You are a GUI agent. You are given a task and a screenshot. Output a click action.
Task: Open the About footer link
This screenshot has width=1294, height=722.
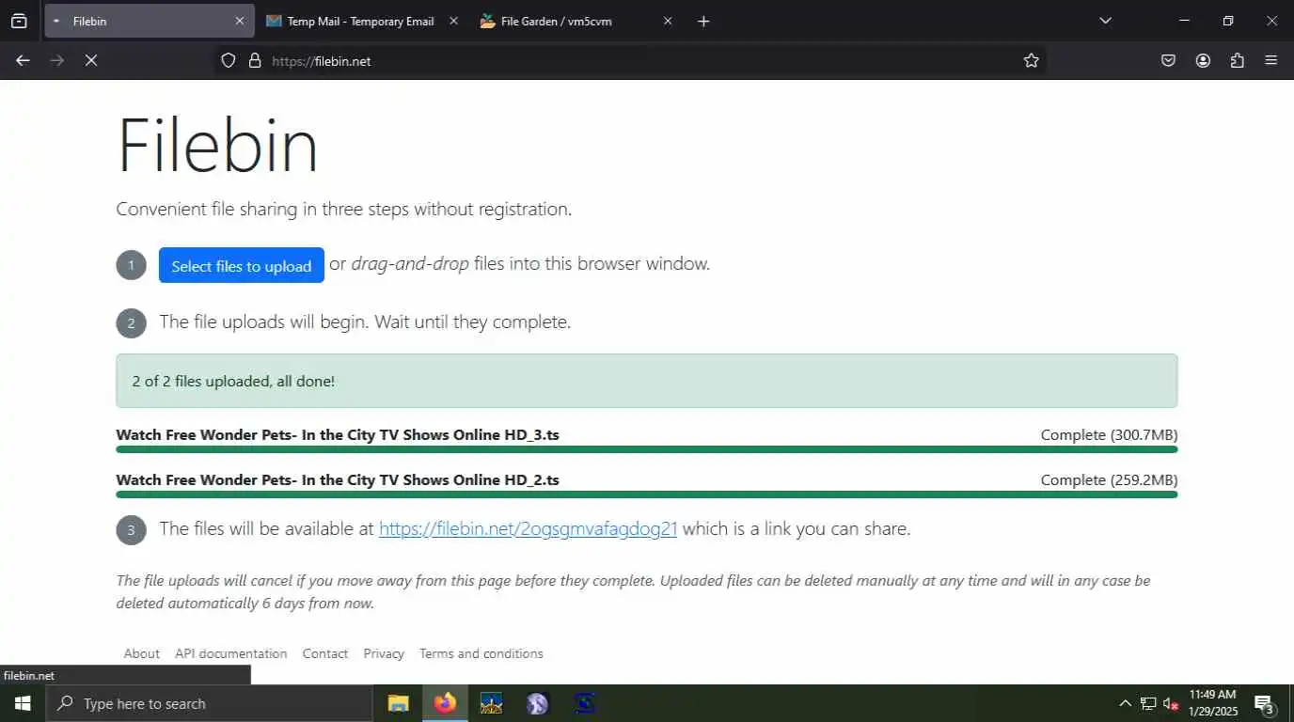coord(142,653)
